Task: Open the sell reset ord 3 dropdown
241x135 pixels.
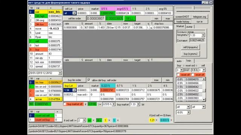Action: click(x=204, y=70)
